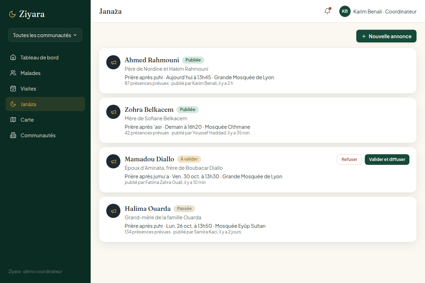
Task: Click 'Père de Nordine et Hakim Rahmouni'
Action: click(x=166, y=69)
